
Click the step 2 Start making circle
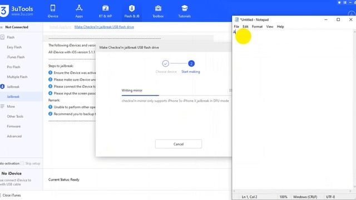pos(191,63)
